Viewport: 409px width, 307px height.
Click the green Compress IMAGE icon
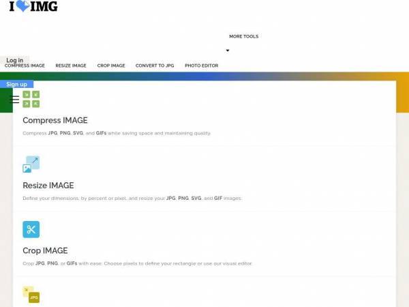click(x=31, y=99)
